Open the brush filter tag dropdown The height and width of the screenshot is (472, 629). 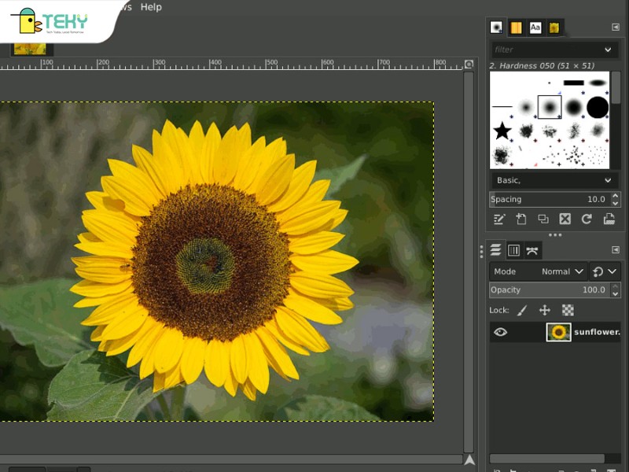pos(608,50)
